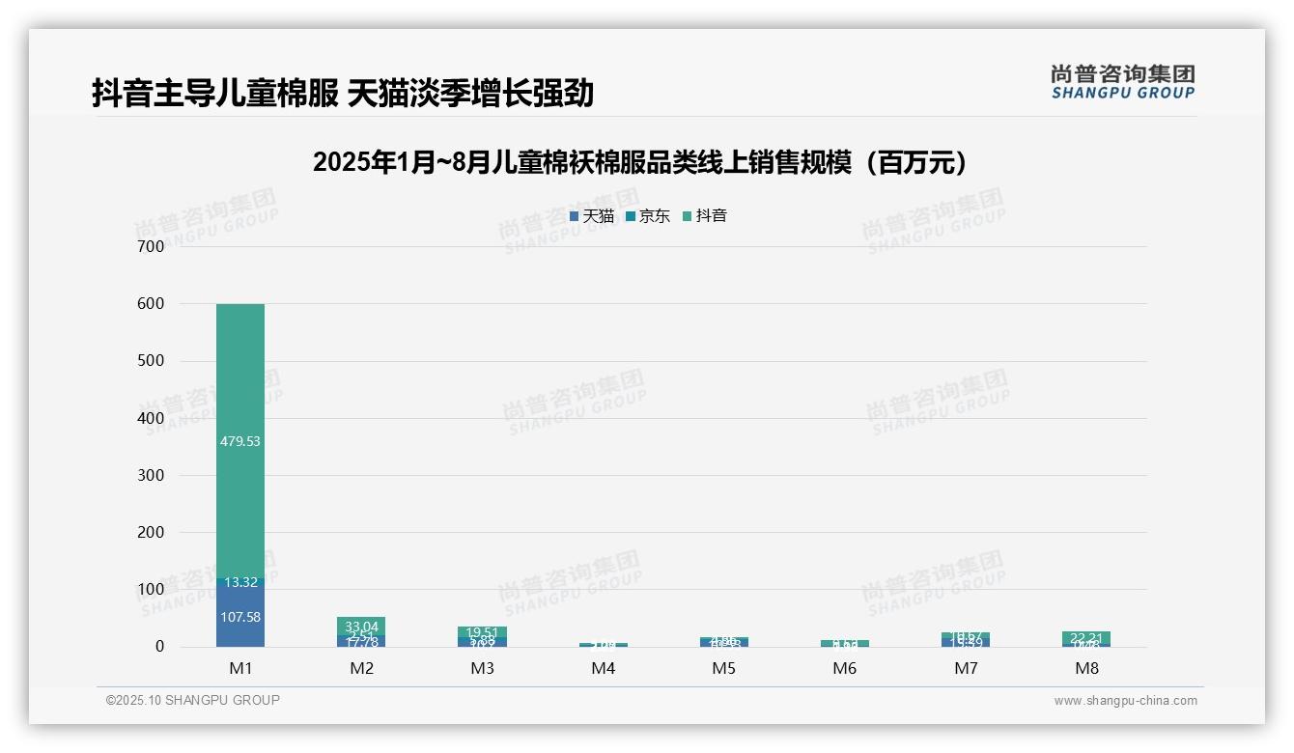Select the M4 axis label
The height and width of the screenshot is (753, 1294).
(604, 667)
